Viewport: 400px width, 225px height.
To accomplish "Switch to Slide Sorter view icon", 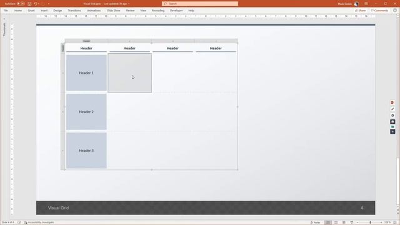I will click(x=336, y=222).
